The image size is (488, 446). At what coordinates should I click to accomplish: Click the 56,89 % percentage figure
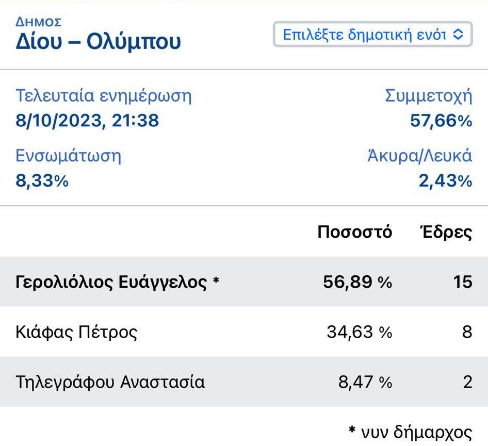[x=357, y=282]
